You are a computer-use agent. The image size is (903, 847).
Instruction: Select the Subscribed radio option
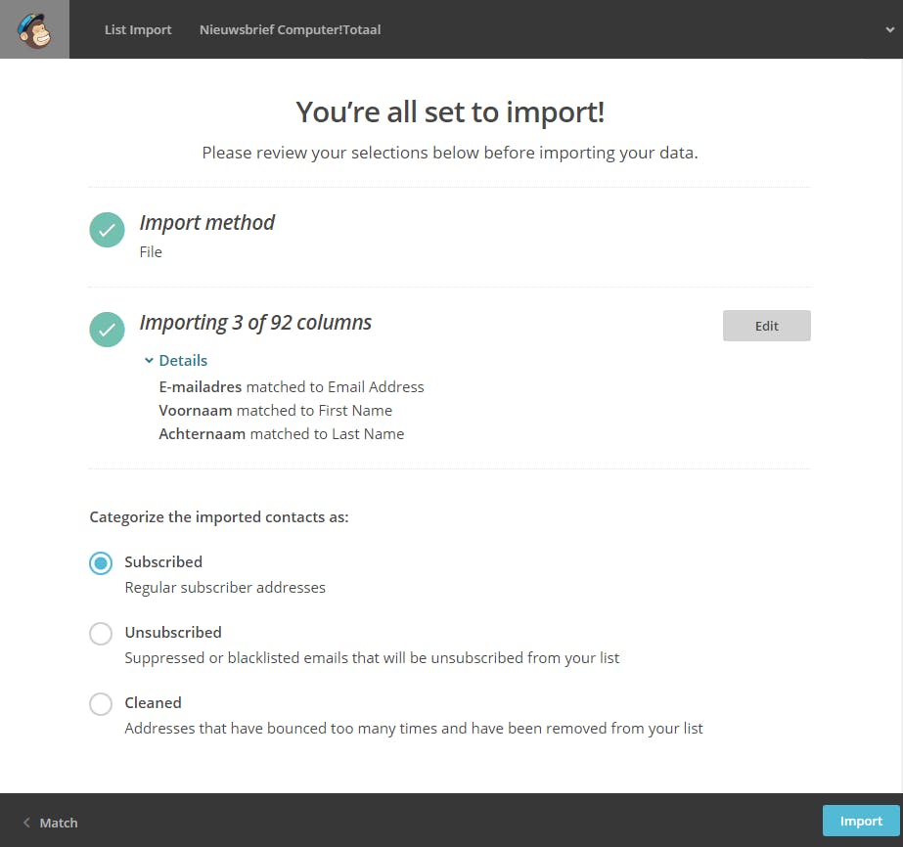coord(101,563)
